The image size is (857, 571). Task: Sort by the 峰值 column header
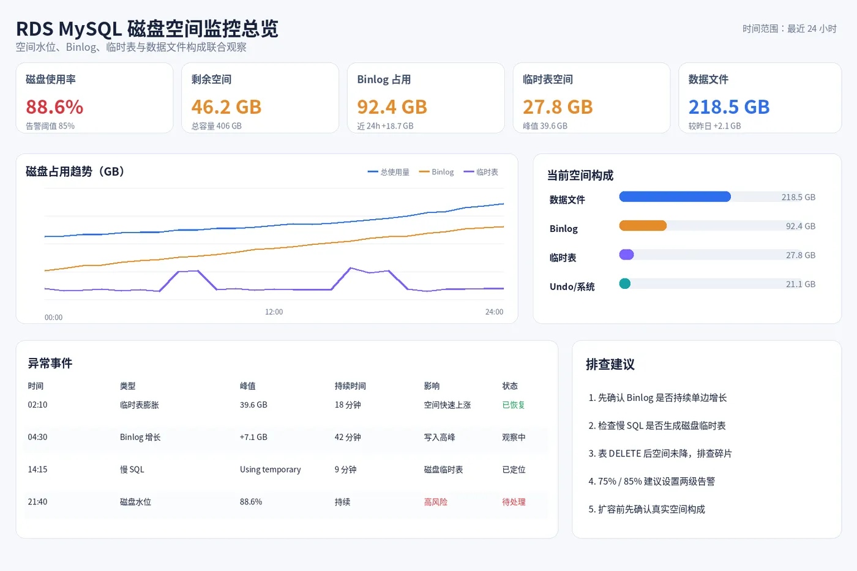click(248, 386)
